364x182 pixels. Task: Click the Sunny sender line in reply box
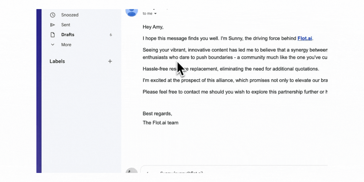[x=181, y=173]
